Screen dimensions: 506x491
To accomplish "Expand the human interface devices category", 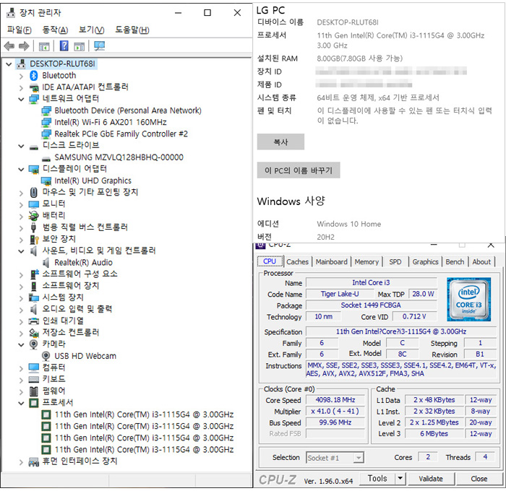I will point(21,462).
